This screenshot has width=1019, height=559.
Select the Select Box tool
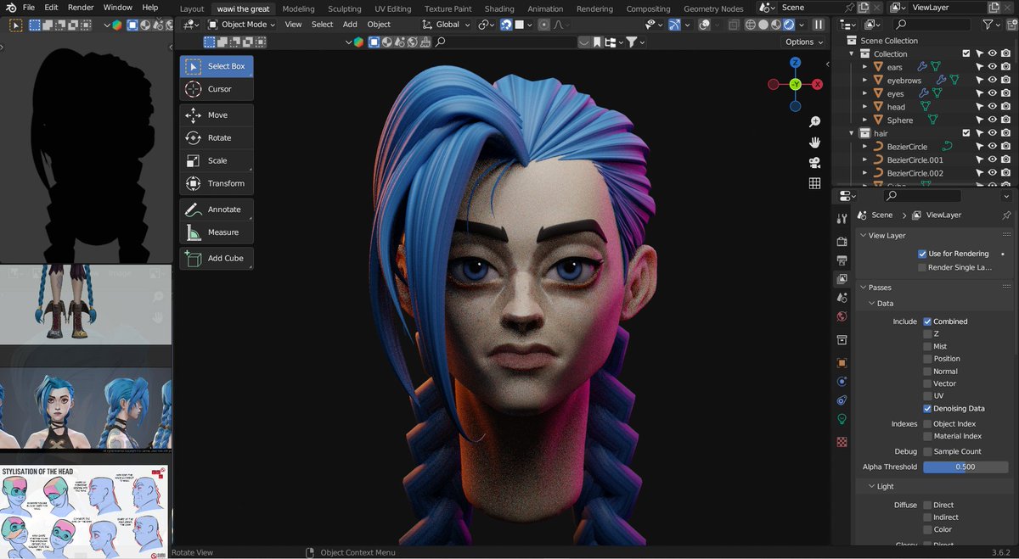click(217, 66)
